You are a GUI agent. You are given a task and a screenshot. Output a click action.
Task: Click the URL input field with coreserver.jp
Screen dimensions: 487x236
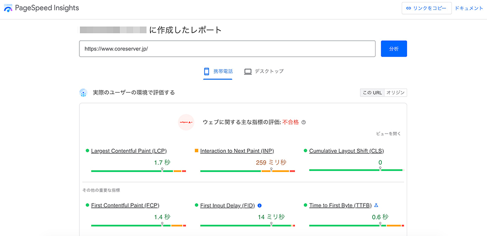coord(227,49)
